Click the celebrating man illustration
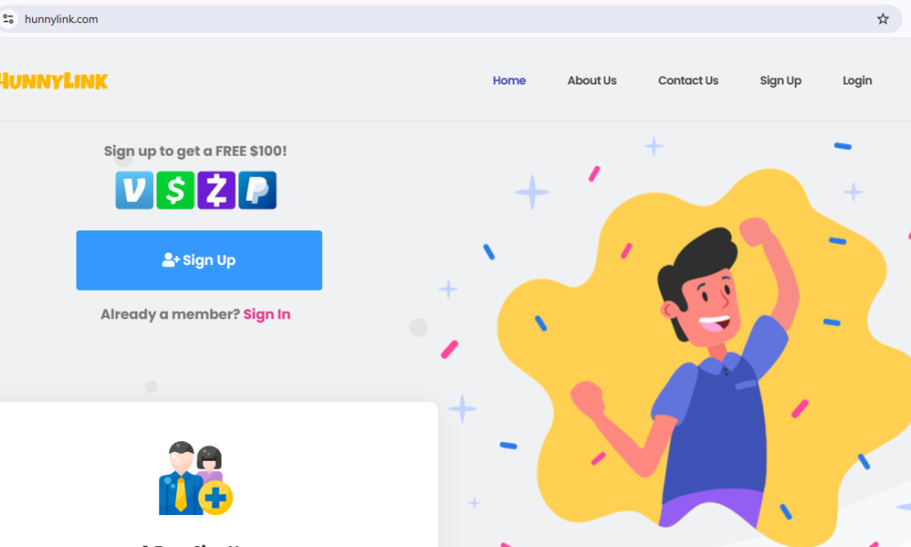The image size is (911, 547). 697,372
